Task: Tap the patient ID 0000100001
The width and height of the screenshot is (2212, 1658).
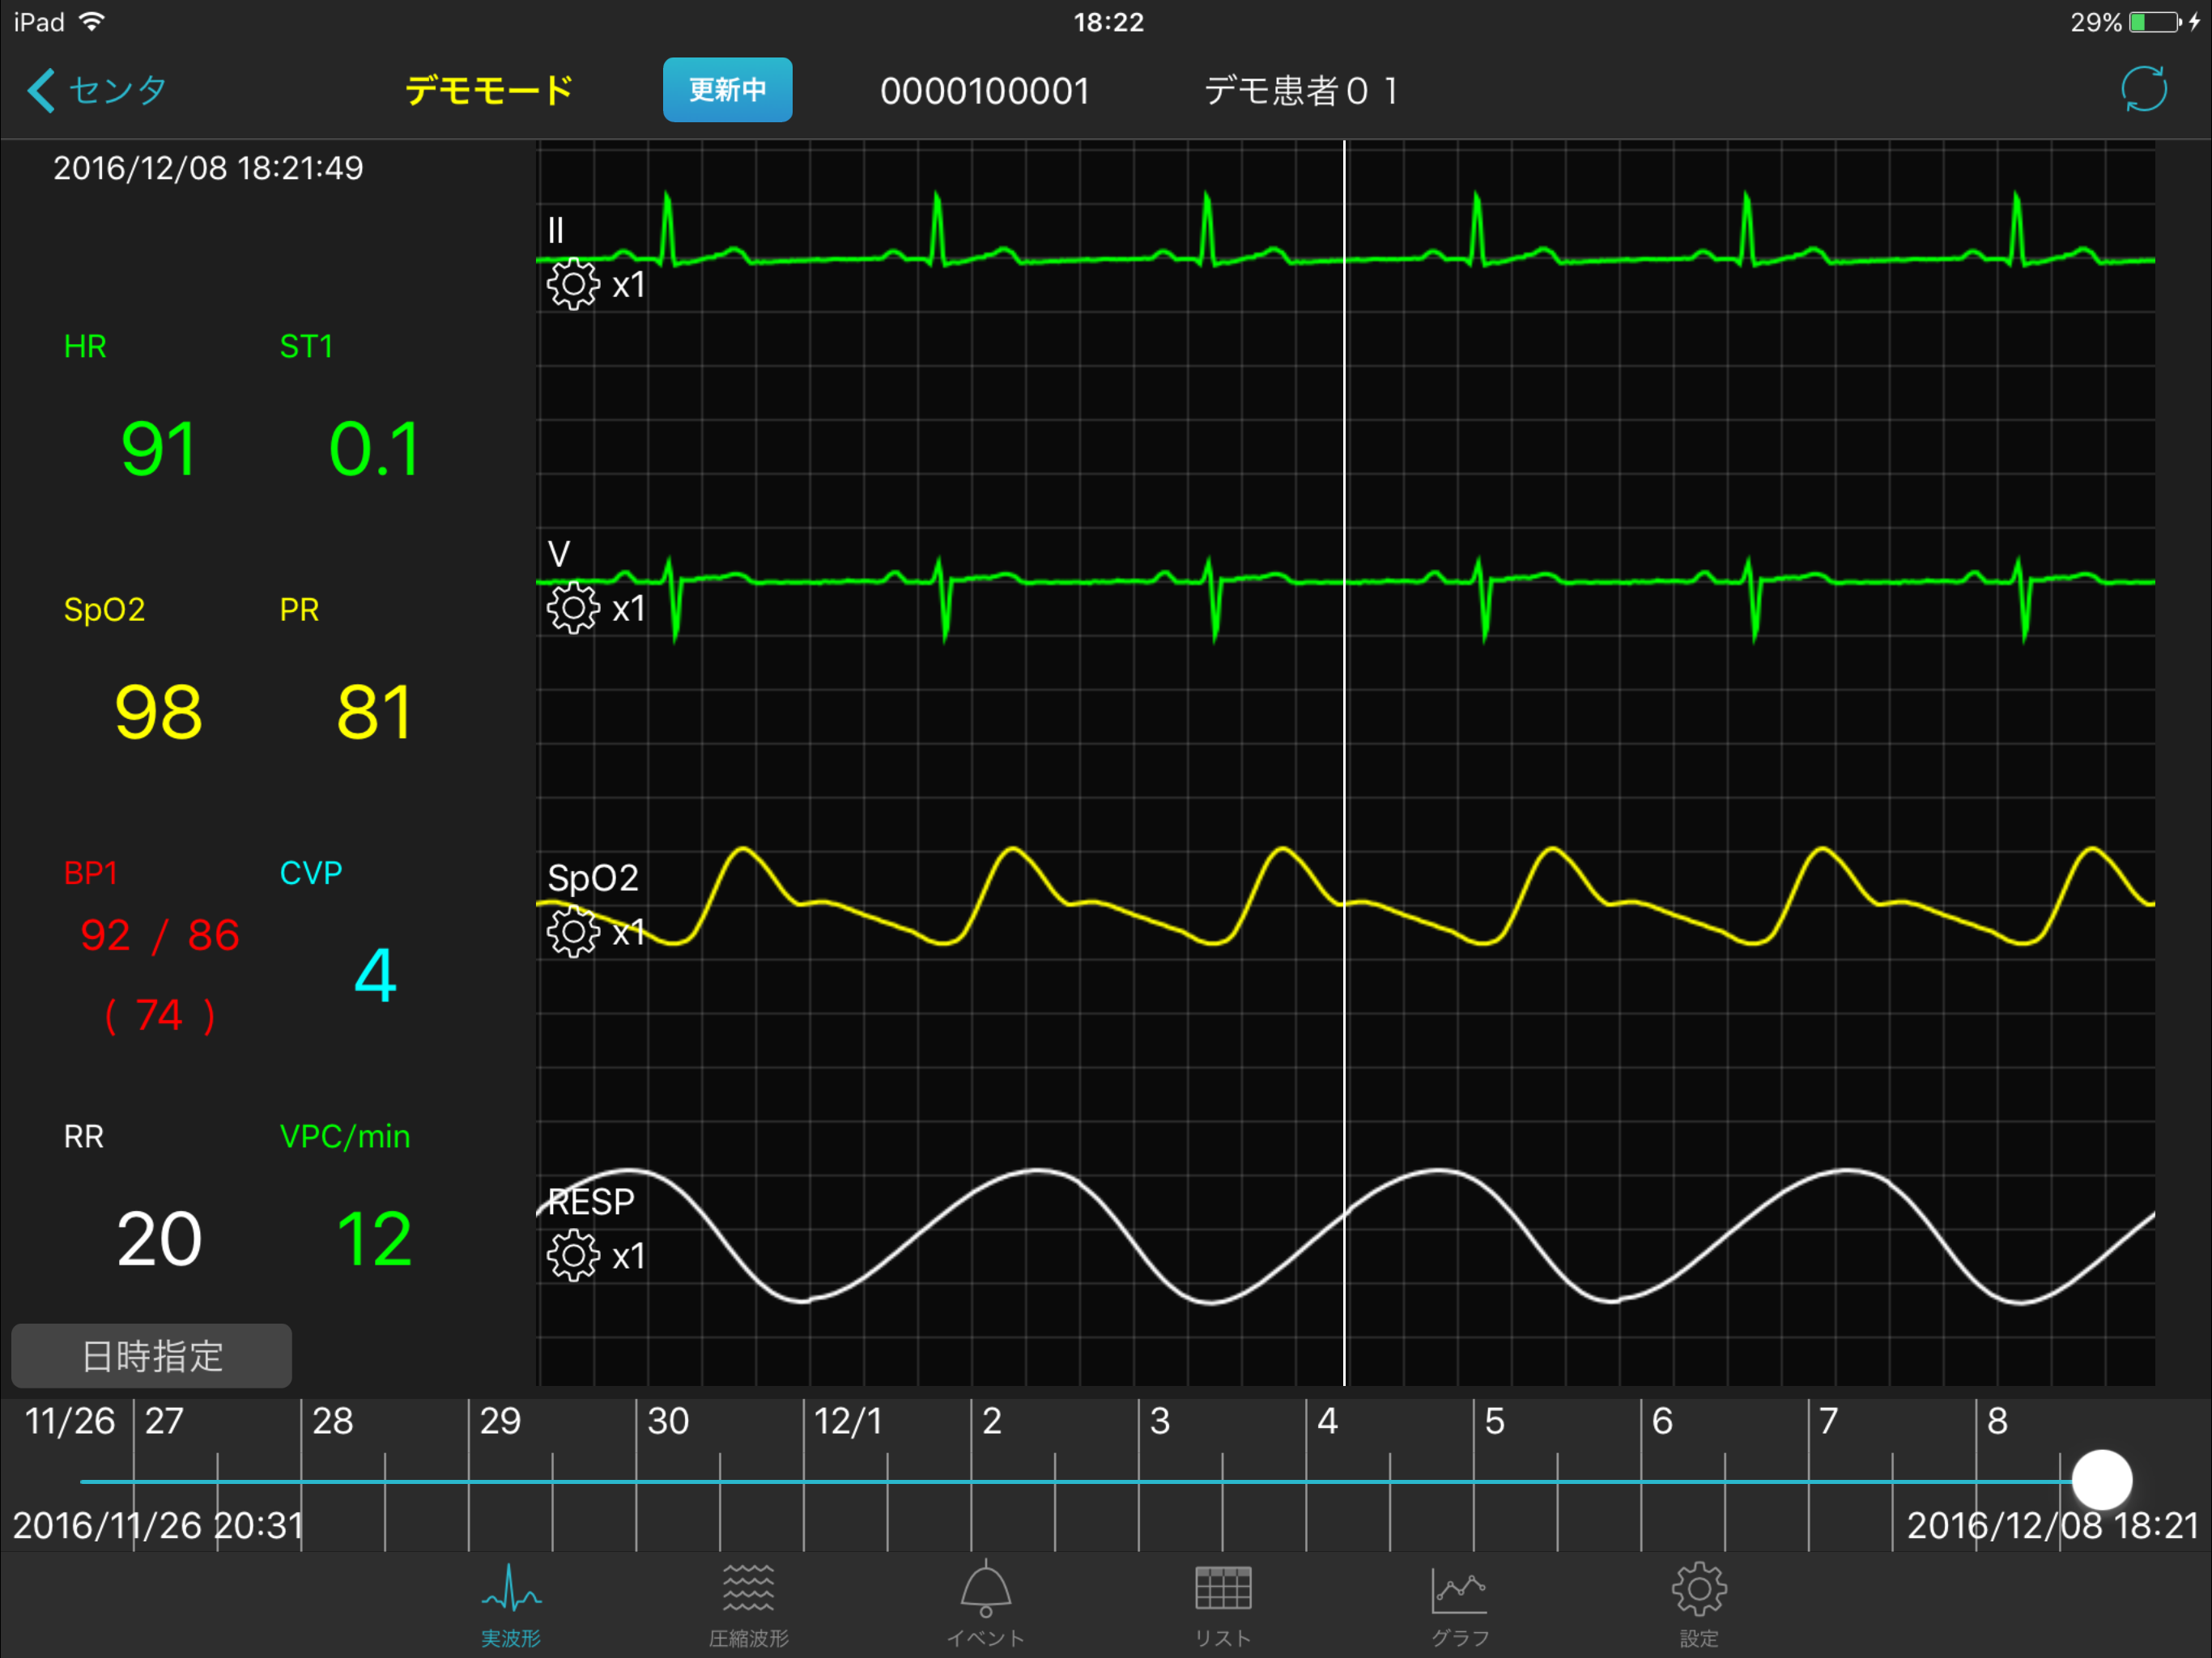Action: coord(985,91)
